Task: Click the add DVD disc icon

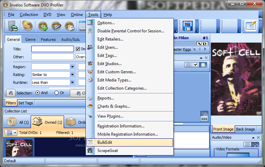Action: [43, 26]
